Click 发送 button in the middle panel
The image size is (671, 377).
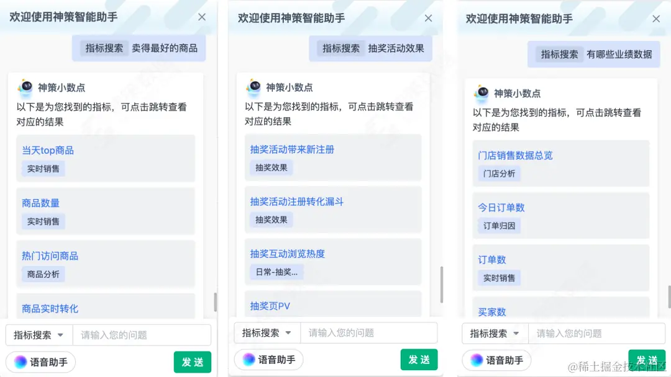419,360
